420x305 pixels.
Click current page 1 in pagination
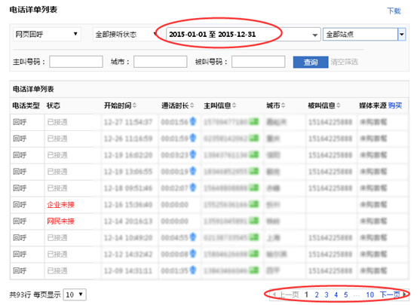[306, 294]
